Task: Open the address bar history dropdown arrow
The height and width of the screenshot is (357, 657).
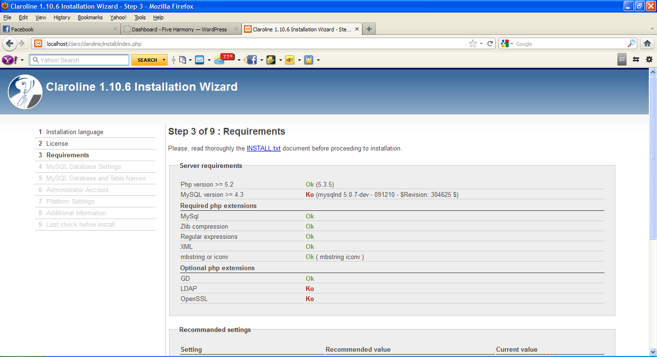Action: pyautogui.click(x=481, y=44)
